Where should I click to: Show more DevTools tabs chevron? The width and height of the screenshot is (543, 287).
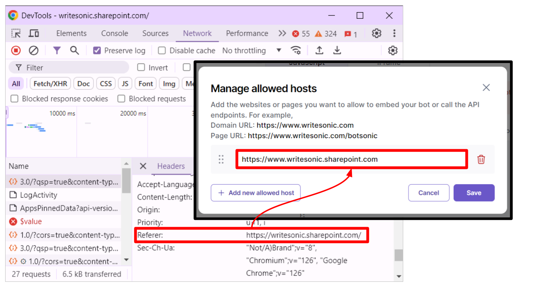click(282, 33)
